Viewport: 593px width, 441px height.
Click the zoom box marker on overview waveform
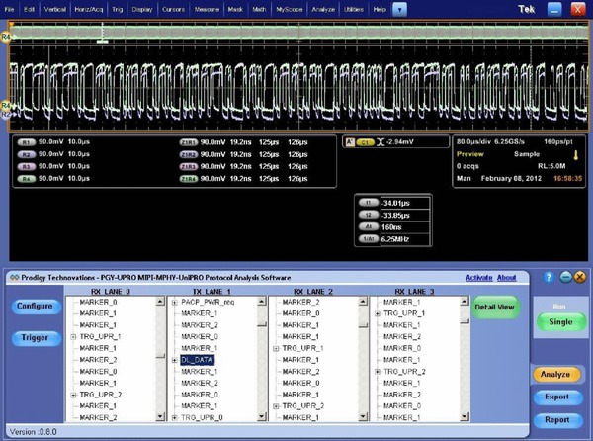point(102,42)
